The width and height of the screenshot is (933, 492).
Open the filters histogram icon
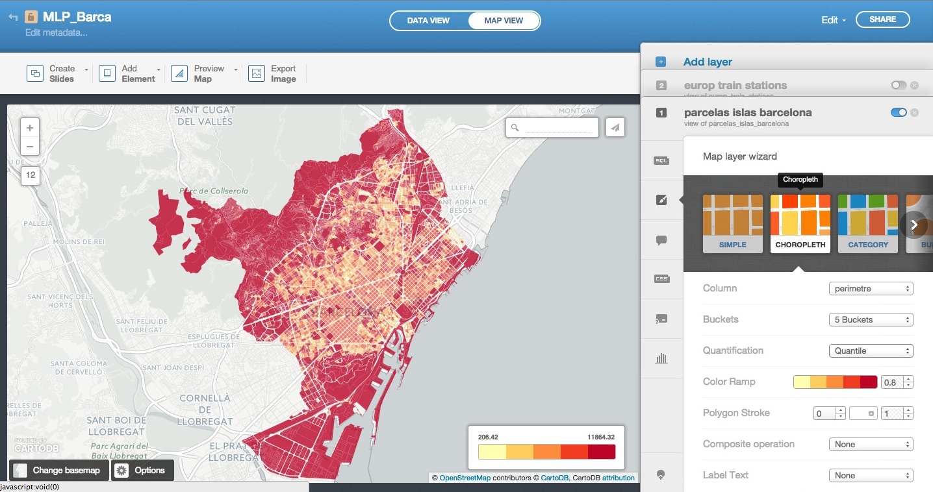pos(661,358)
